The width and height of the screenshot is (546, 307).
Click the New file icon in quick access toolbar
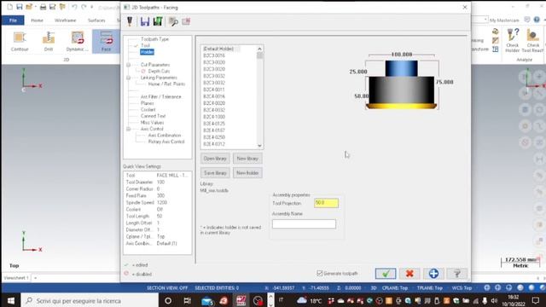click(9, 7)
